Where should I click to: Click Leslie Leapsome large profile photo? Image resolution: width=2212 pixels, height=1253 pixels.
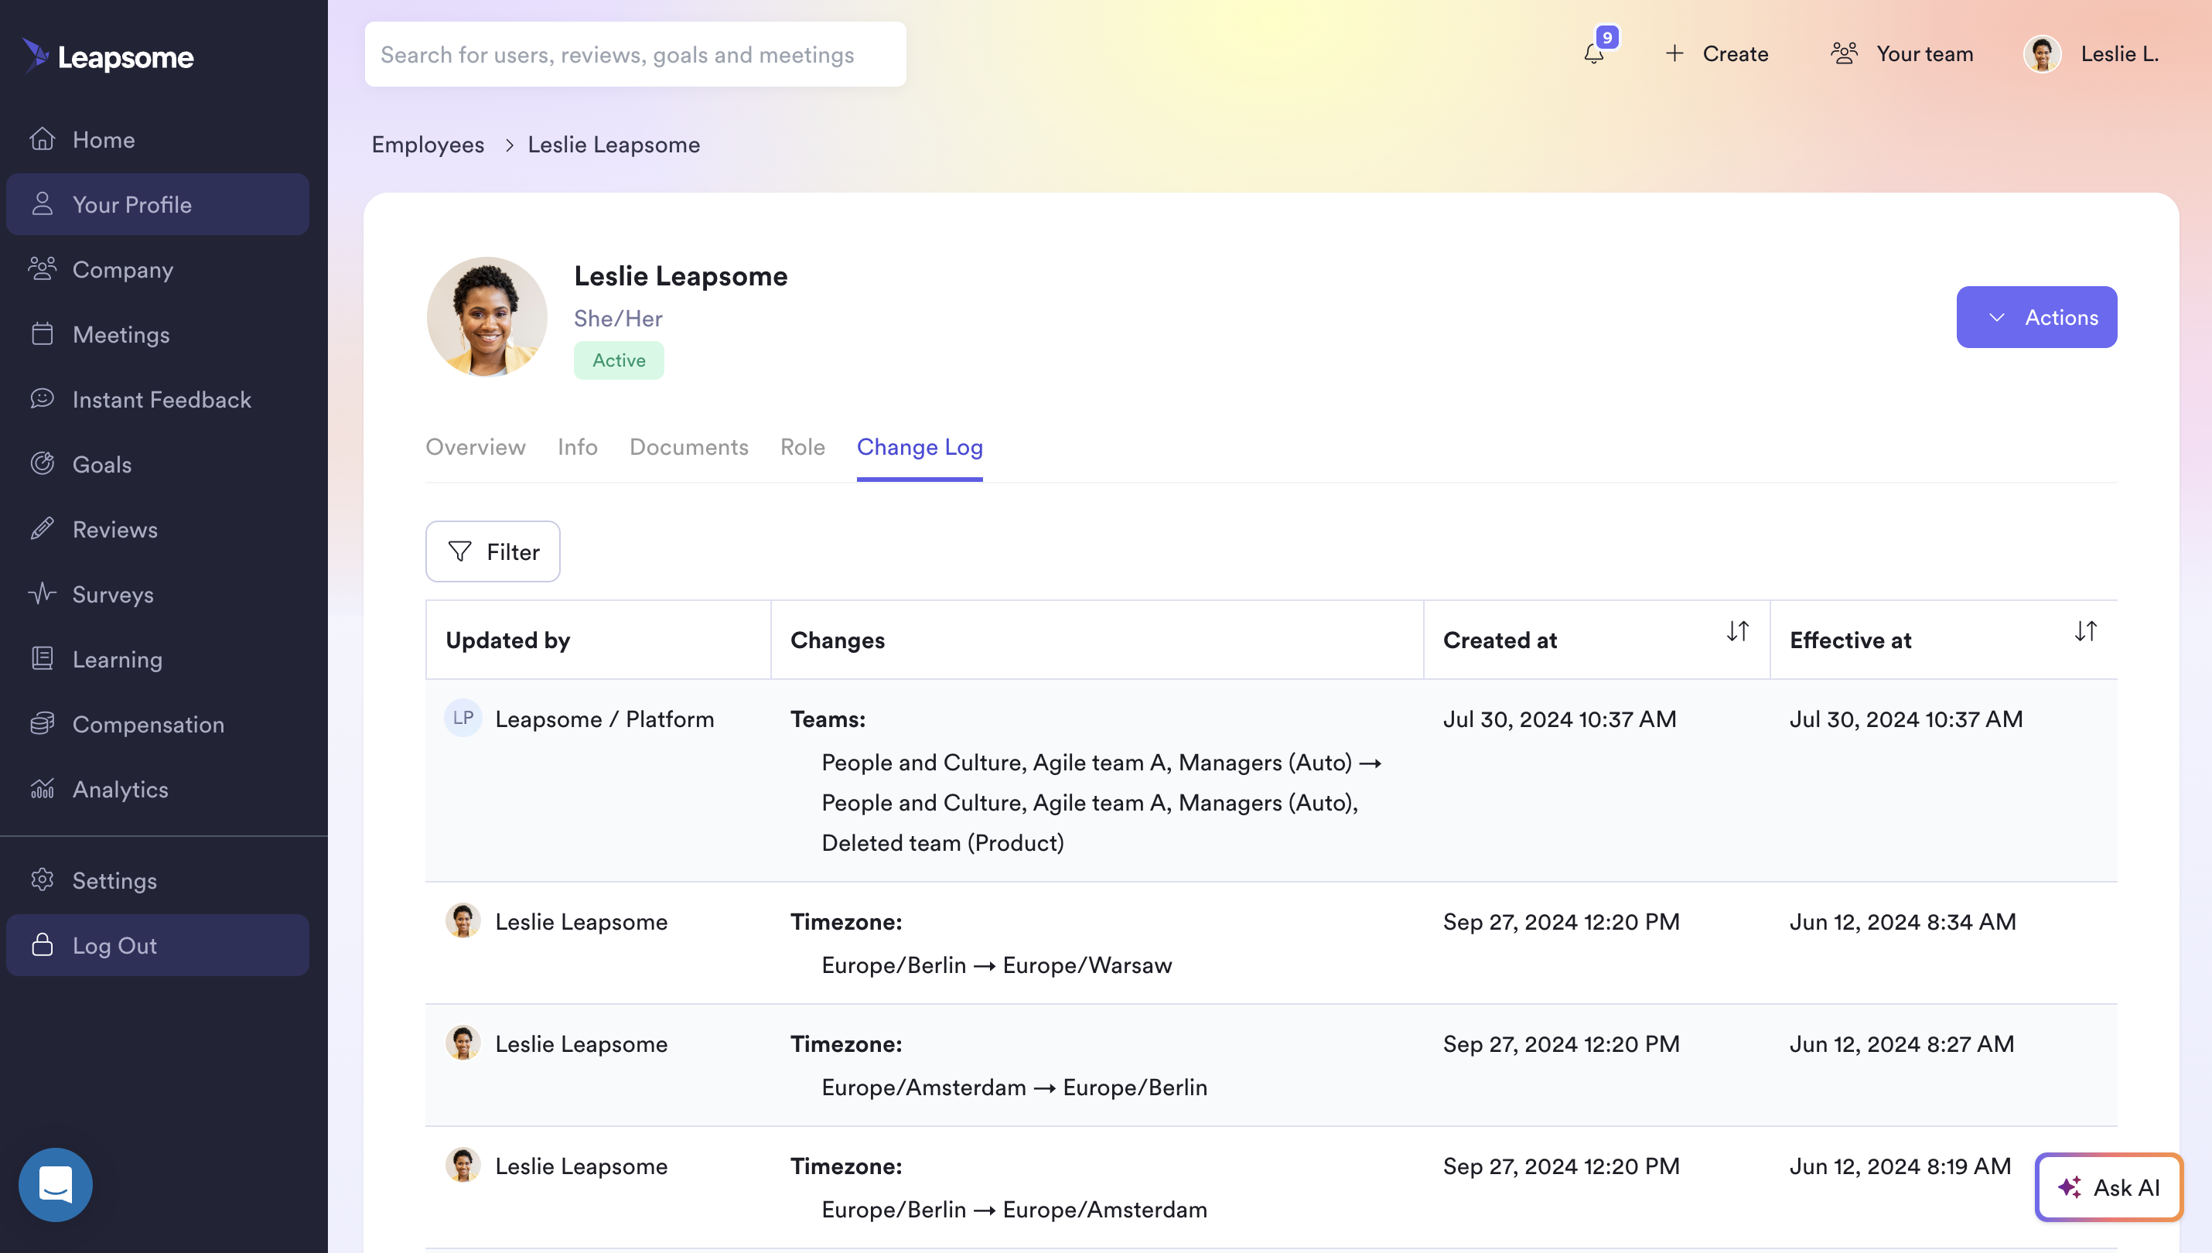(487, 316)
